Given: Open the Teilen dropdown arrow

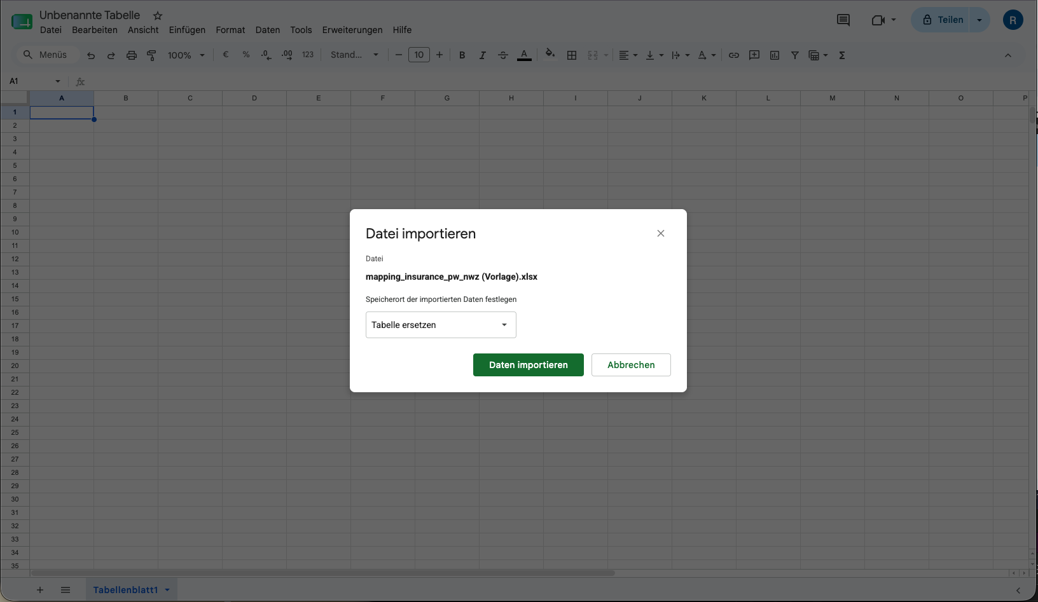Looking at the screenshot, I should pyautogui.click(x=979, y=20).
